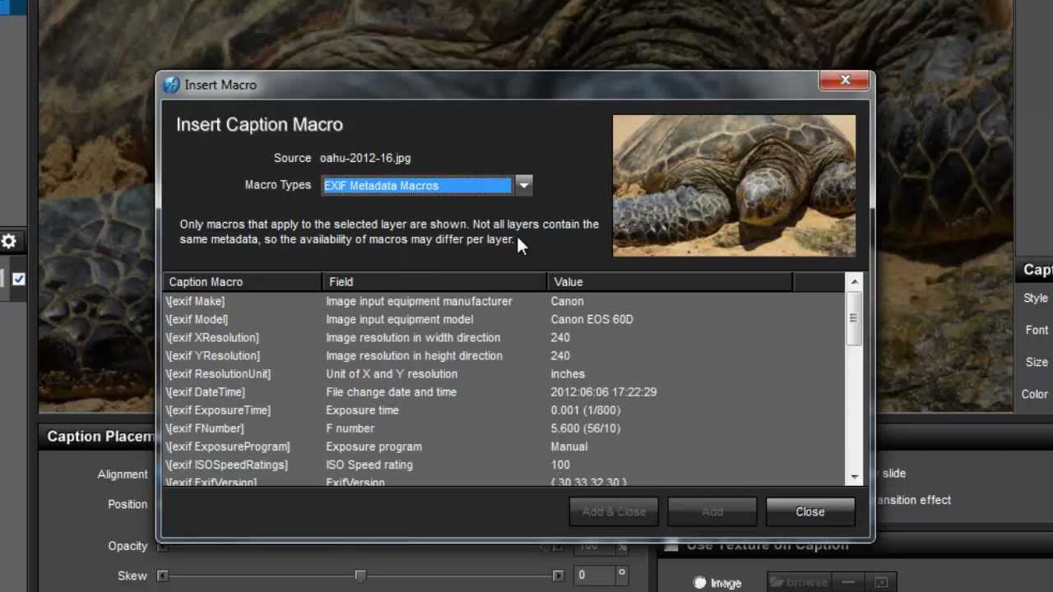Click the '0.001 (1/800)' value cell
Image resolution: width=1053 pixels, height=592 pixels.
pyautogui.click(x=586, y=410)
